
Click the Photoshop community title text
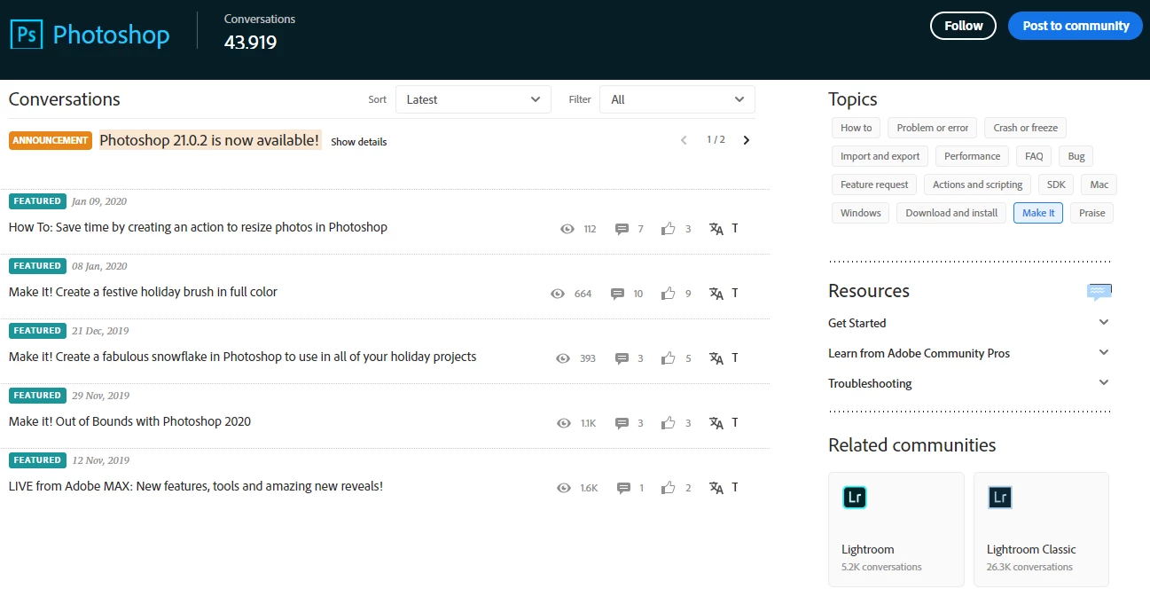111,35
